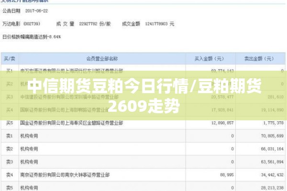Select 国金证券 上海奉贤区金碧路 branch name
The width and height of the screenshot is (287, 191).
pos(72,123)
